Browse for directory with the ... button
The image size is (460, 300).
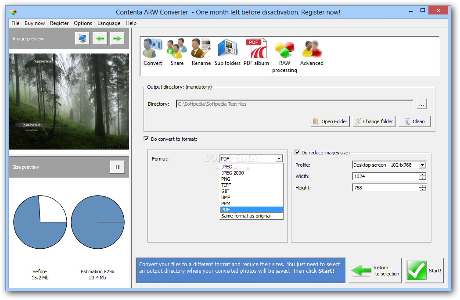(421, 104)
